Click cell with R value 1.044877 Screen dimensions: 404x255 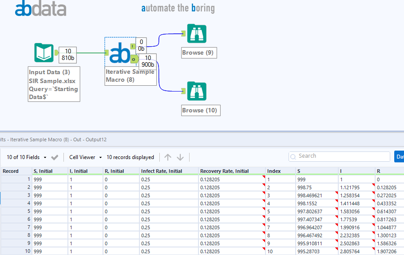pos(390,227)
